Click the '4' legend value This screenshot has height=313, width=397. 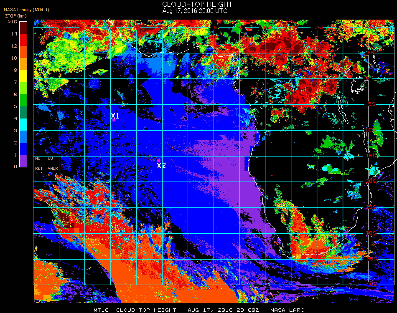[15, 119]
